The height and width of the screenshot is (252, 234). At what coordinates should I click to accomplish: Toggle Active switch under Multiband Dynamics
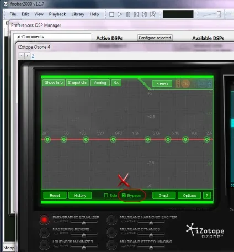(129, 233)
